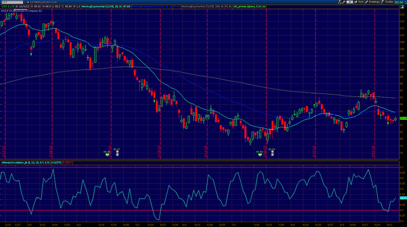Click the H: 86.5 high price value
This screenshot has height=227, width=407.
[x=46, y=6]
